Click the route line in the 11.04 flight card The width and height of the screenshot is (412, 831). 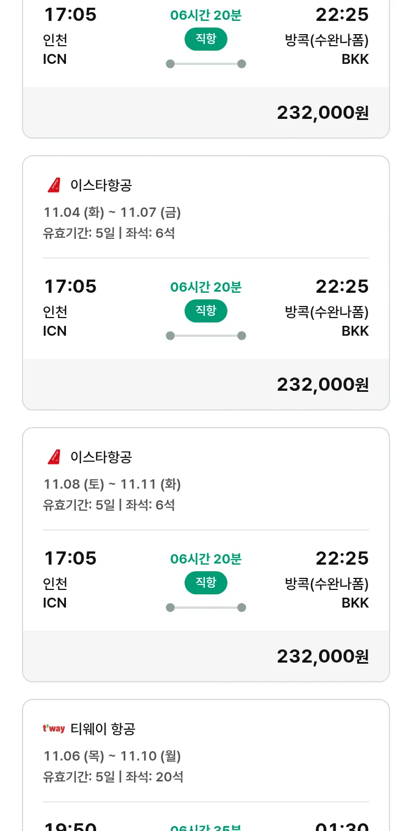[206, 336]
